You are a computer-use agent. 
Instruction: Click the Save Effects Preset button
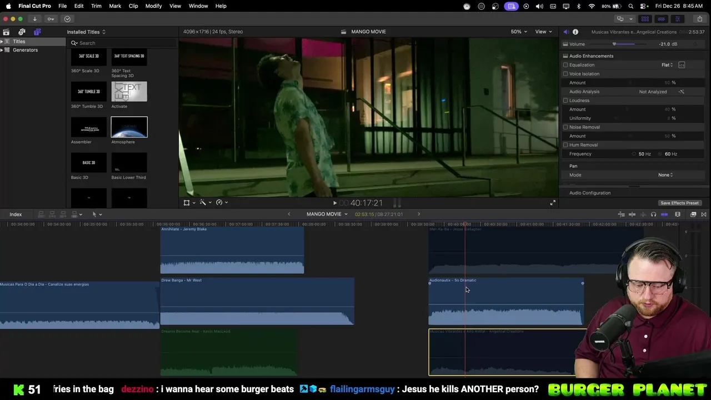tap(679, 203)
